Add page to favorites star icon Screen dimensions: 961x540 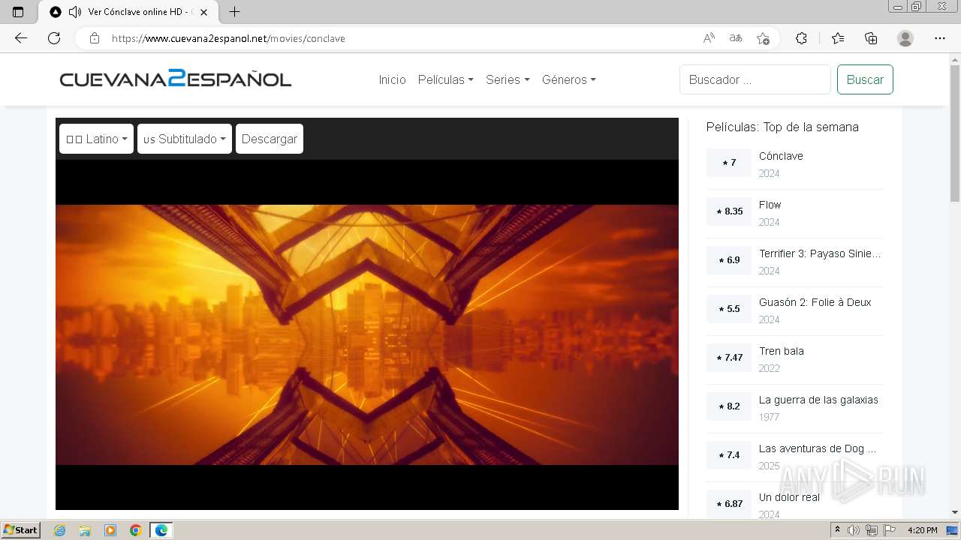[763, 38]
